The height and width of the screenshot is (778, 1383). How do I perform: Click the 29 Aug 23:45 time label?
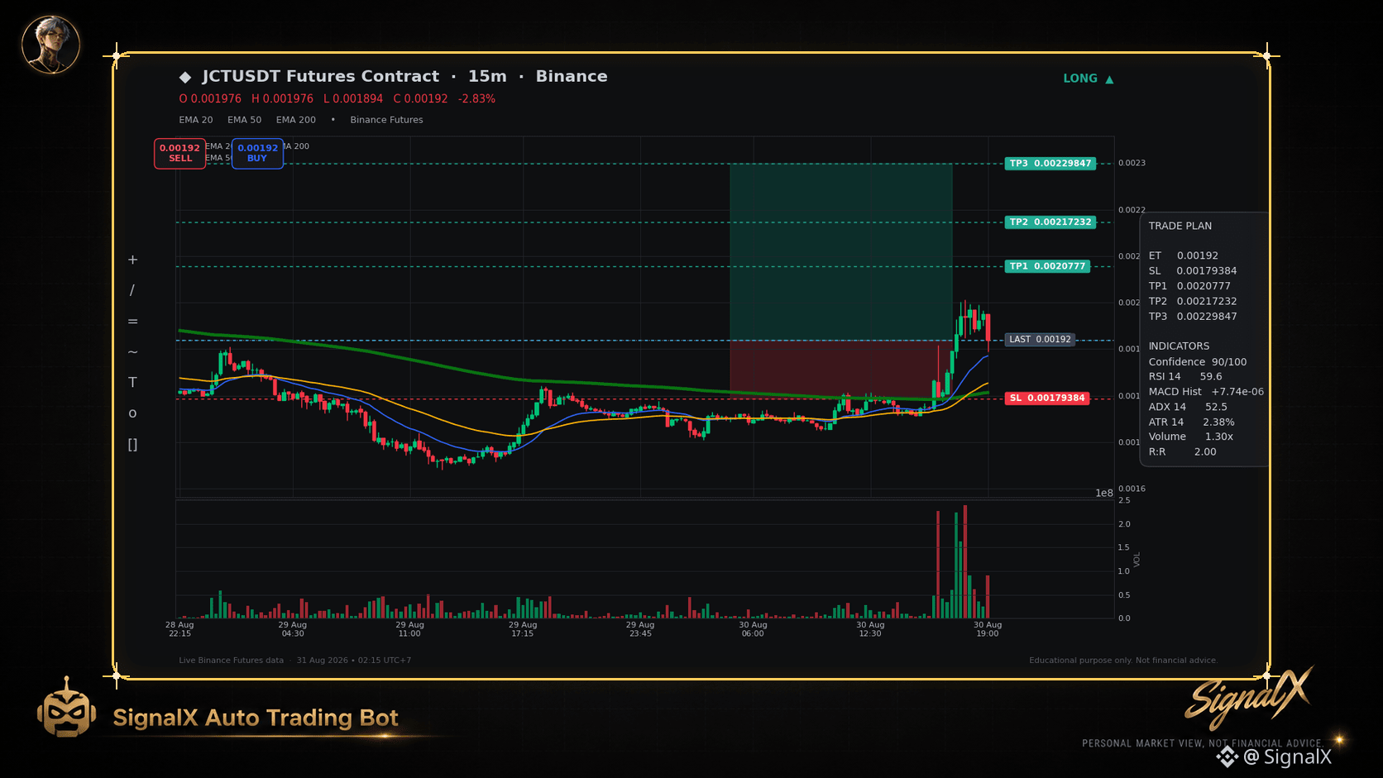tap(640, 629)
